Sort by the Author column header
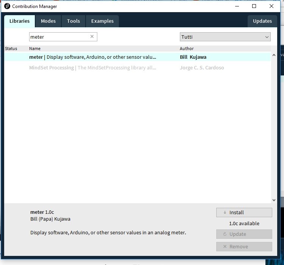Screen dimensions: 284x265 coord(187,49)
